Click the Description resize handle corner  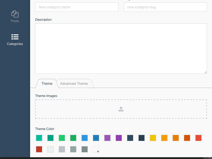coord(205,72)
